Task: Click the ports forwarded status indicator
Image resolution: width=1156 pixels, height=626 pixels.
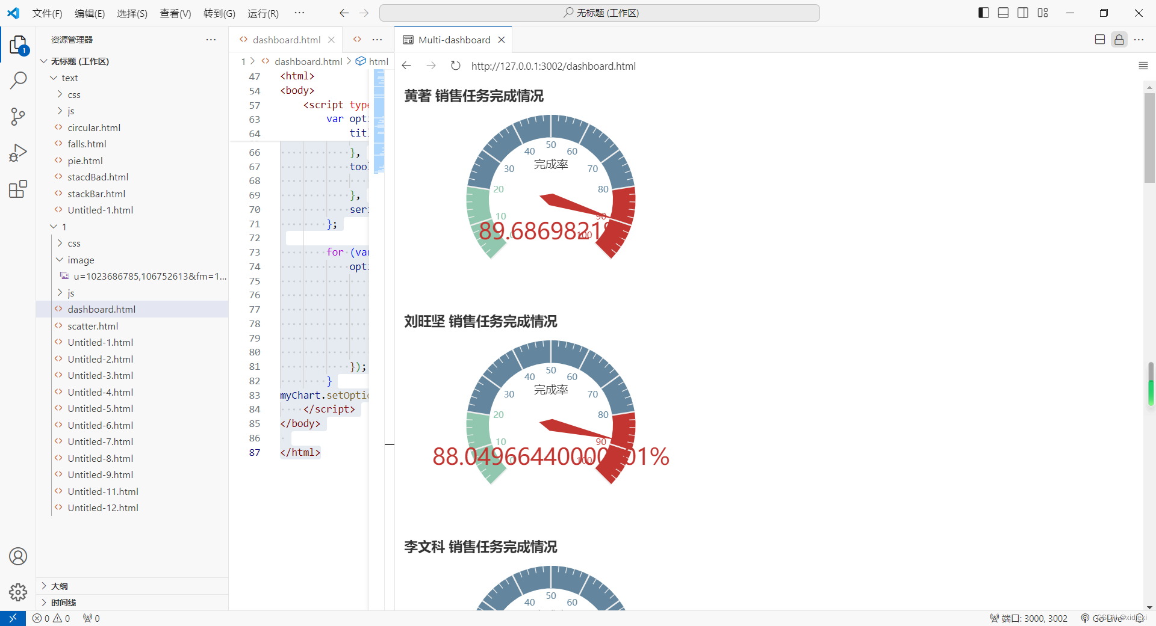Action: [x=92, y=618]
